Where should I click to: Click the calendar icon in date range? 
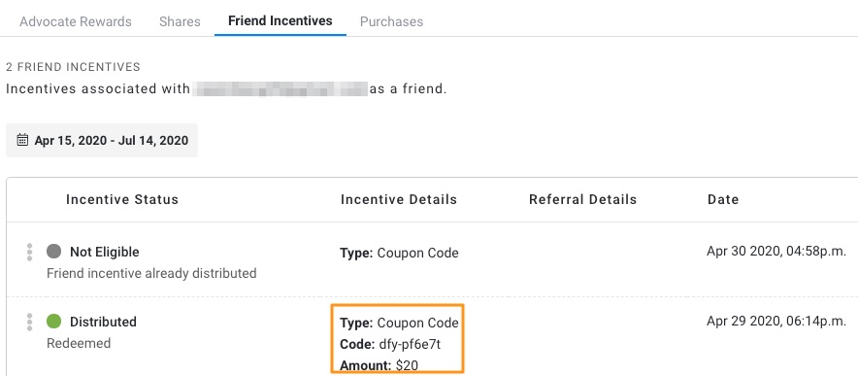tap(22, 140)
